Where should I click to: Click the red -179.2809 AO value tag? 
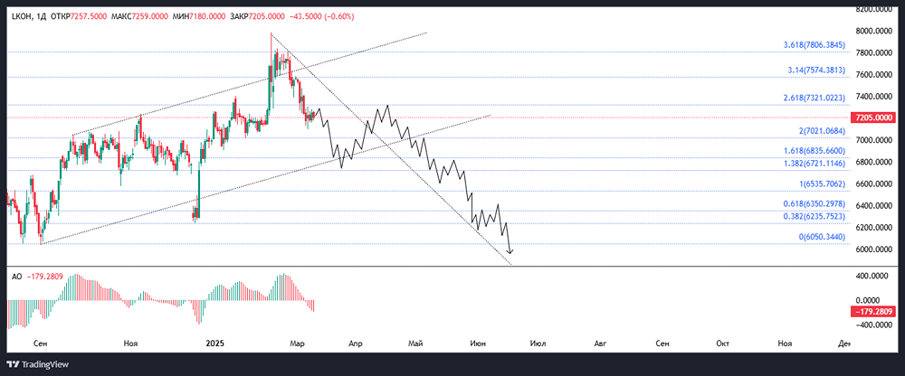(x=874, y=312)
